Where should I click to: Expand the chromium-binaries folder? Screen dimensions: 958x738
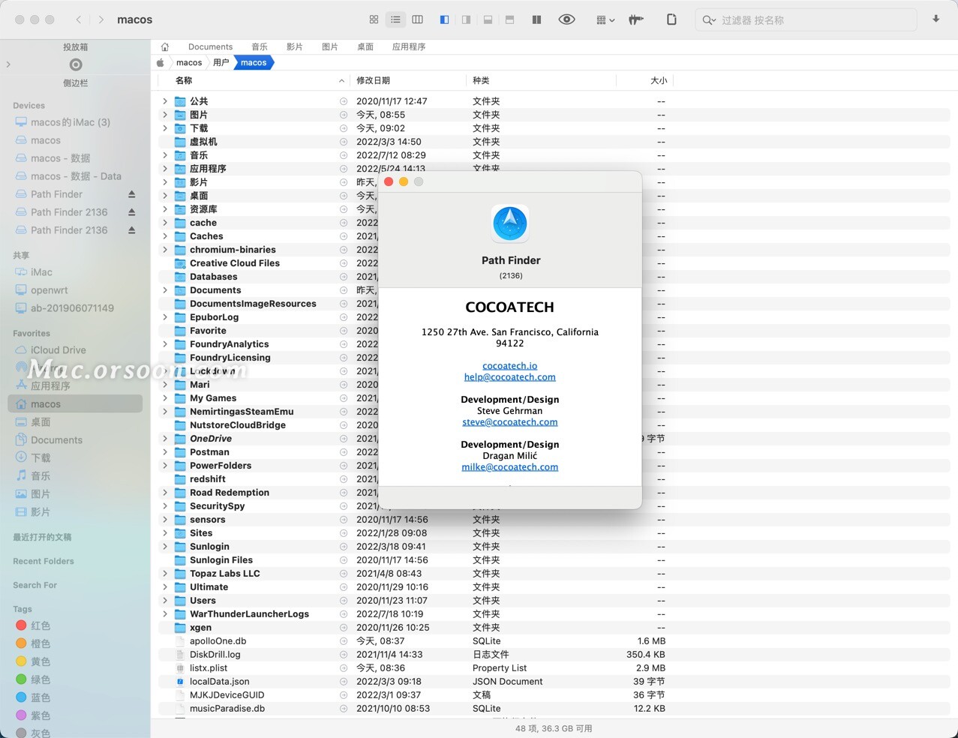click(x=165, y=250)
